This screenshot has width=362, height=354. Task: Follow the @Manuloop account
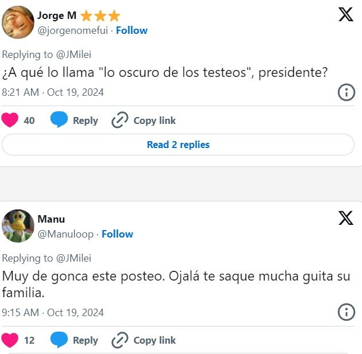pos(117,234)
